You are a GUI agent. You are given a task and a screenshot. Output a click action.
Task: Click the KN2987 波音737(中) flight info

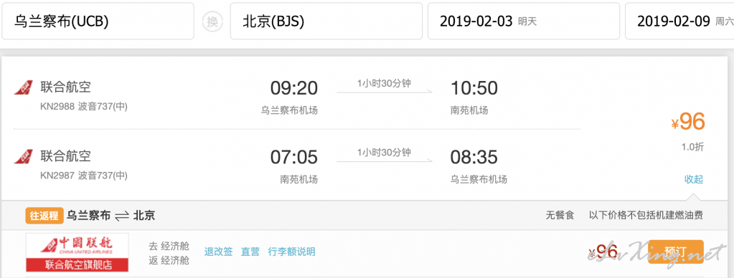(x=84, y=176)
